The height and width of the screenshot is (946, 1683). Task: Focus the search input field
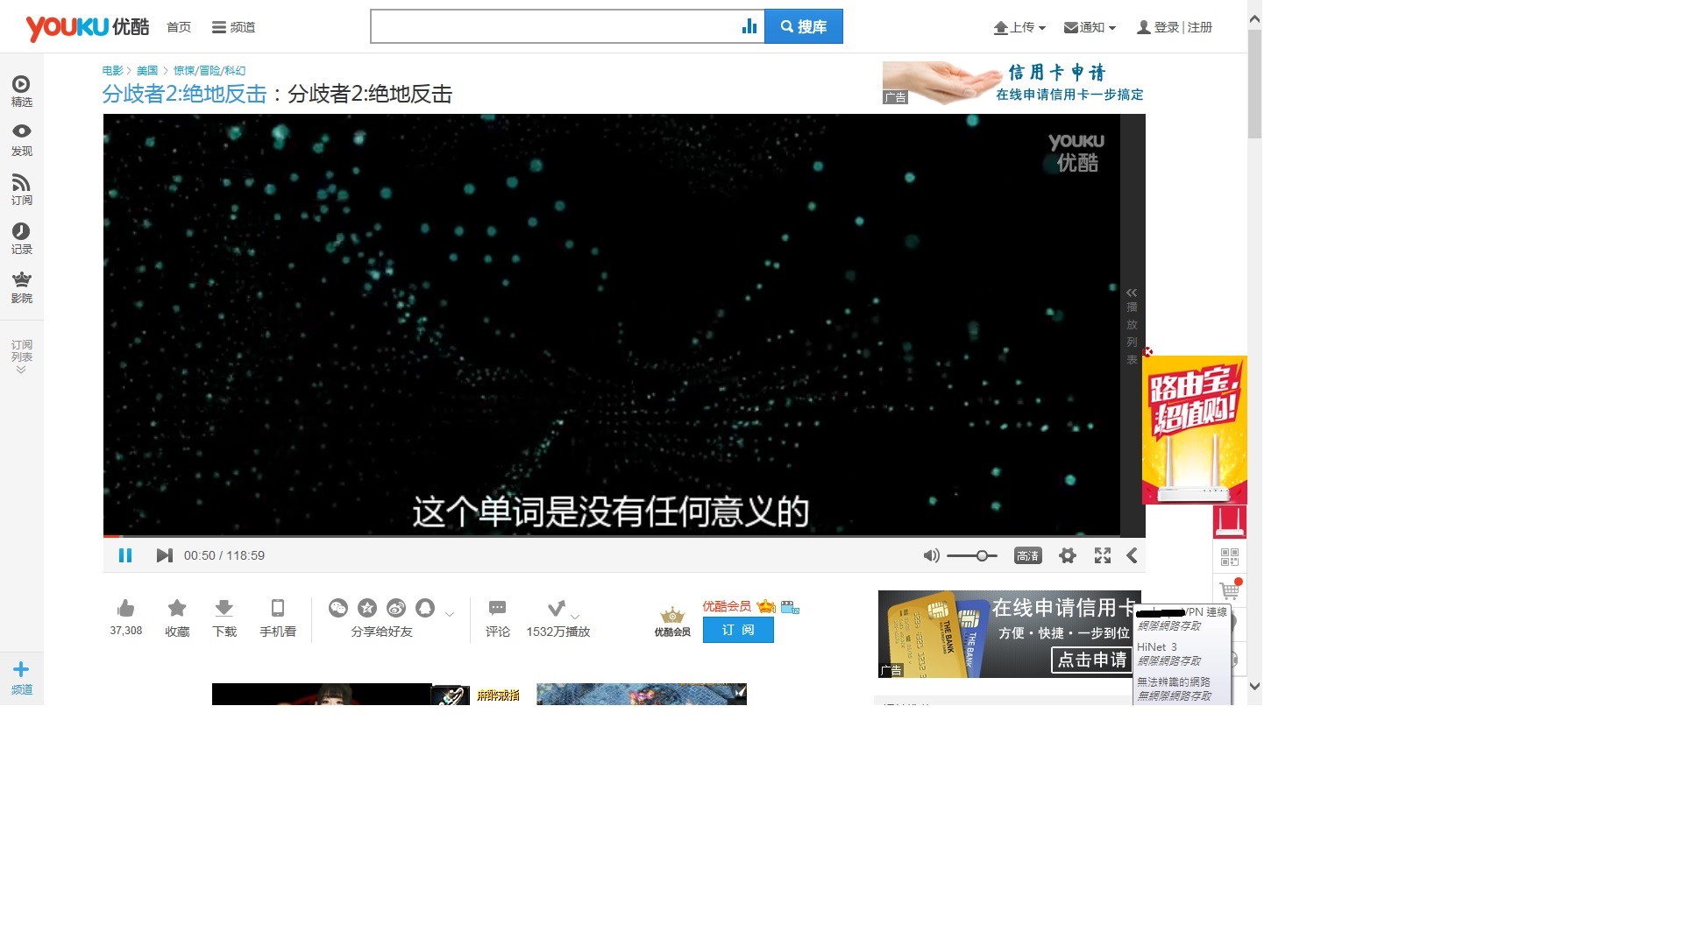click(x=556, y=26)
